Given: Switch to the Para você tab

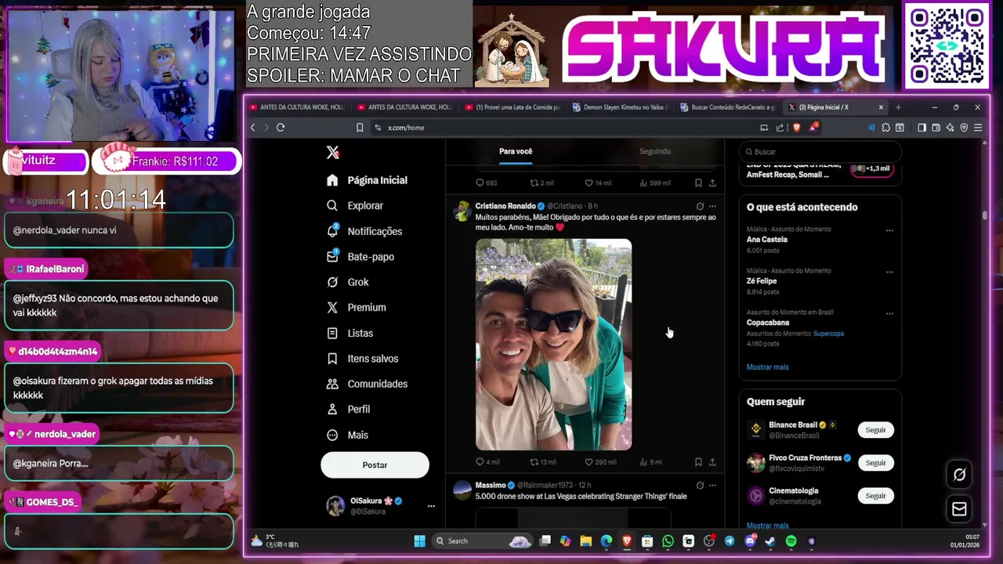Looking at the screenshot, I should coord(516,151).
